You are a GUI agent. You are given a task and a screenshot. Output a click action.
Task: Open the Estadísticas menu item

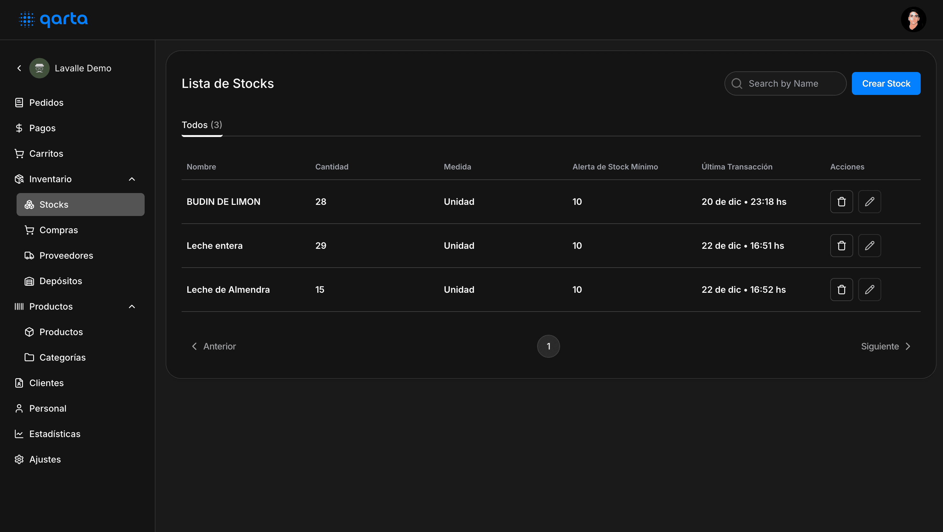coord(55,434)
